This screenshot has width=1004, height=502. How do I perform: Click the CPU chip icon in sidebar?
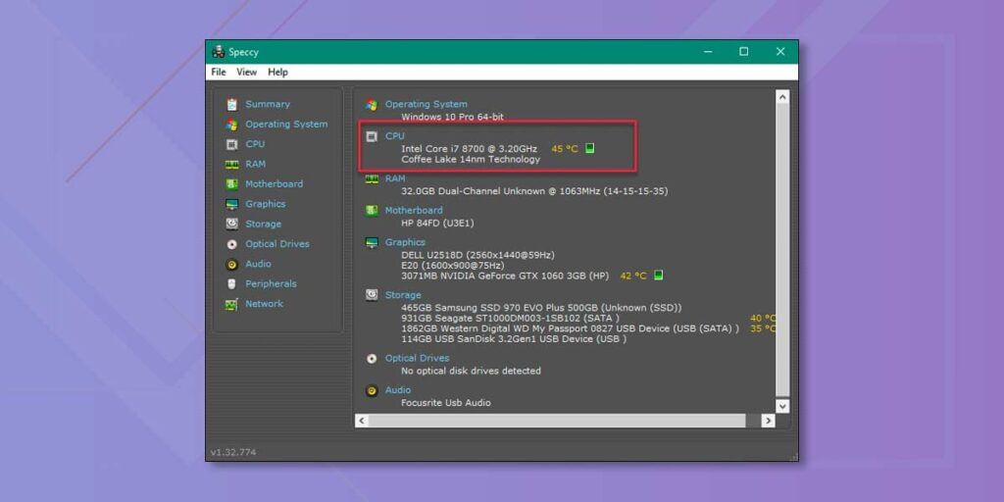tap(231, 145)
